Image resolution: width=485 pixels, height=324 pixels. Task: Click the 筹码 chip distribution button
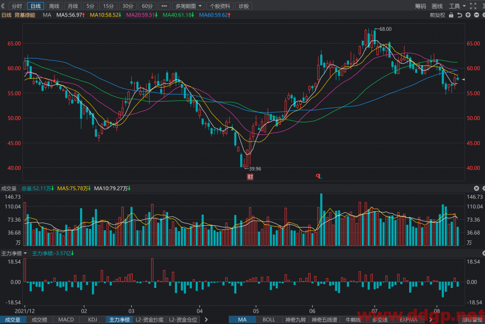point(421,6)
